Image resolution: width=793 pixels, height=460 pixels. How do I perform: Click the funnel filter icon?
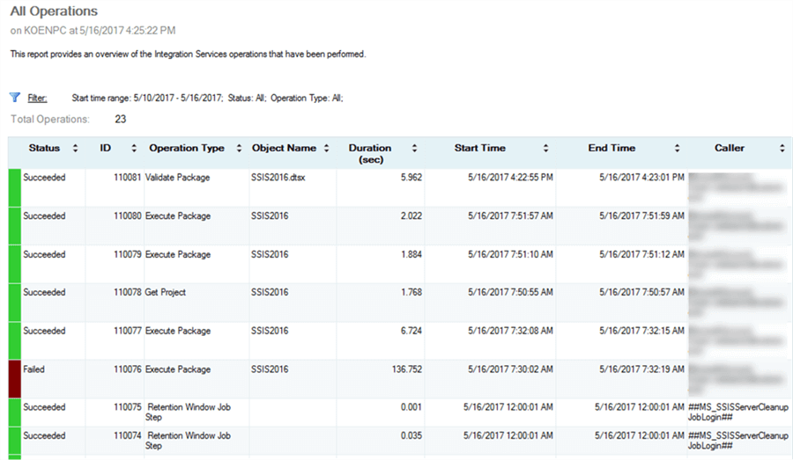[x=15, y=98]
